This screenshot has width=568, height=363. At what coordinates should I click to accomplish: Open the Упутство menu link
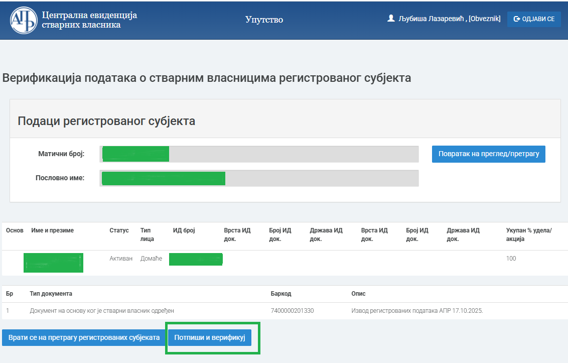click(264, 19)
